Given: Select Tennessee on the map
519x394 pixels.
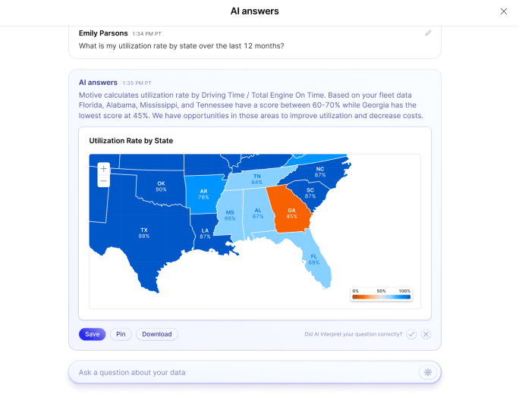Looking at the screenshot, I should [258, 179].
